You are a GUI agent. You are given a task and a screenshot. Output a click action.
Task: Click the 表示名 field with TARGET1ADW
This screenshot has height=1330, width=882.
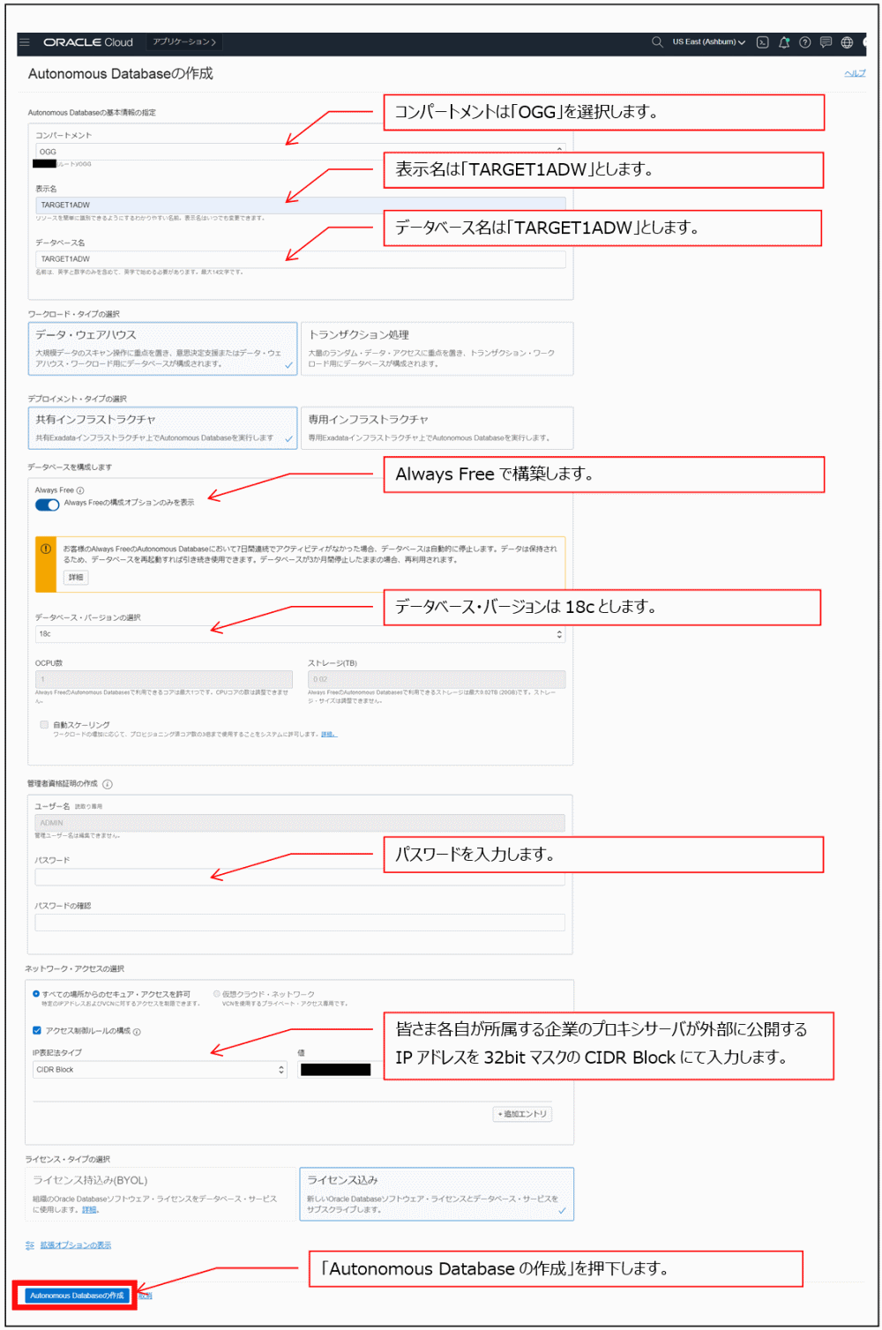pyautogui.click(x=300, y=205)
